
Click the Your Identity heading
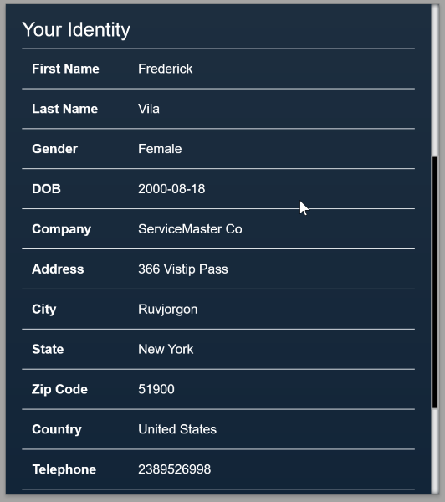[76, 30]
